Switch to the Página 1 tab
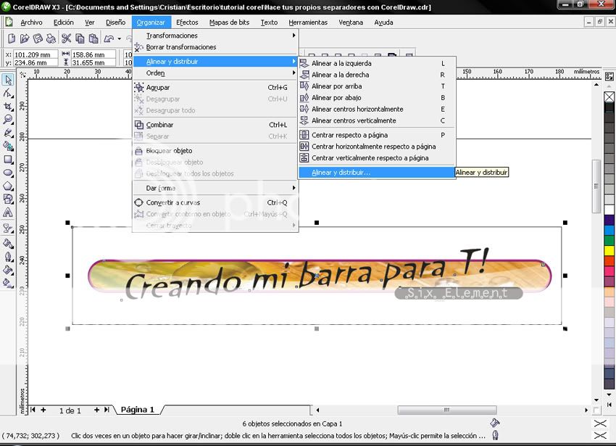616x446 pixels. 138,410
